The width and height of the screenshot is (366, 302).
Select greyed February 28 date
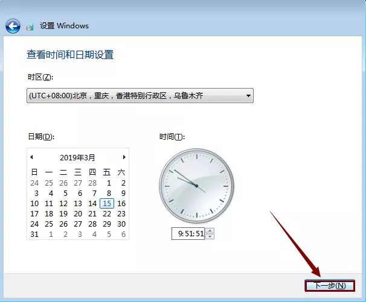92,183
